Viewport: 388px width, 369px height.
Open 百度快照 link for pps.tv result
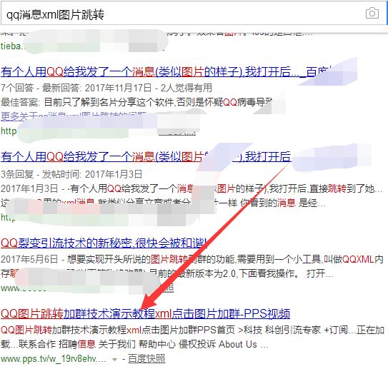pyautogui.click(x=146, y=358)
